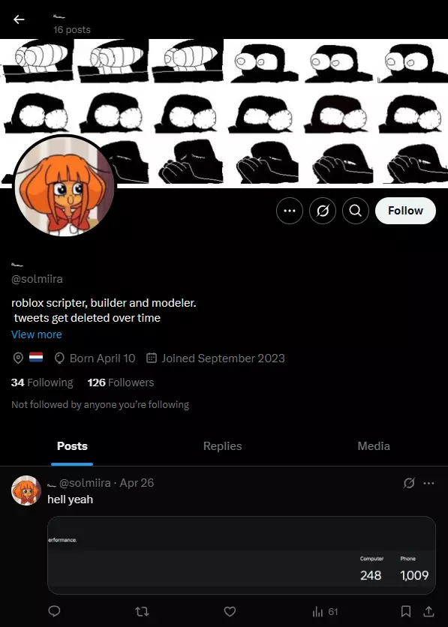Select the Posts tab
Image resolution: width=448 pixels, height=627 pixels.
click(x=72, y=446)
